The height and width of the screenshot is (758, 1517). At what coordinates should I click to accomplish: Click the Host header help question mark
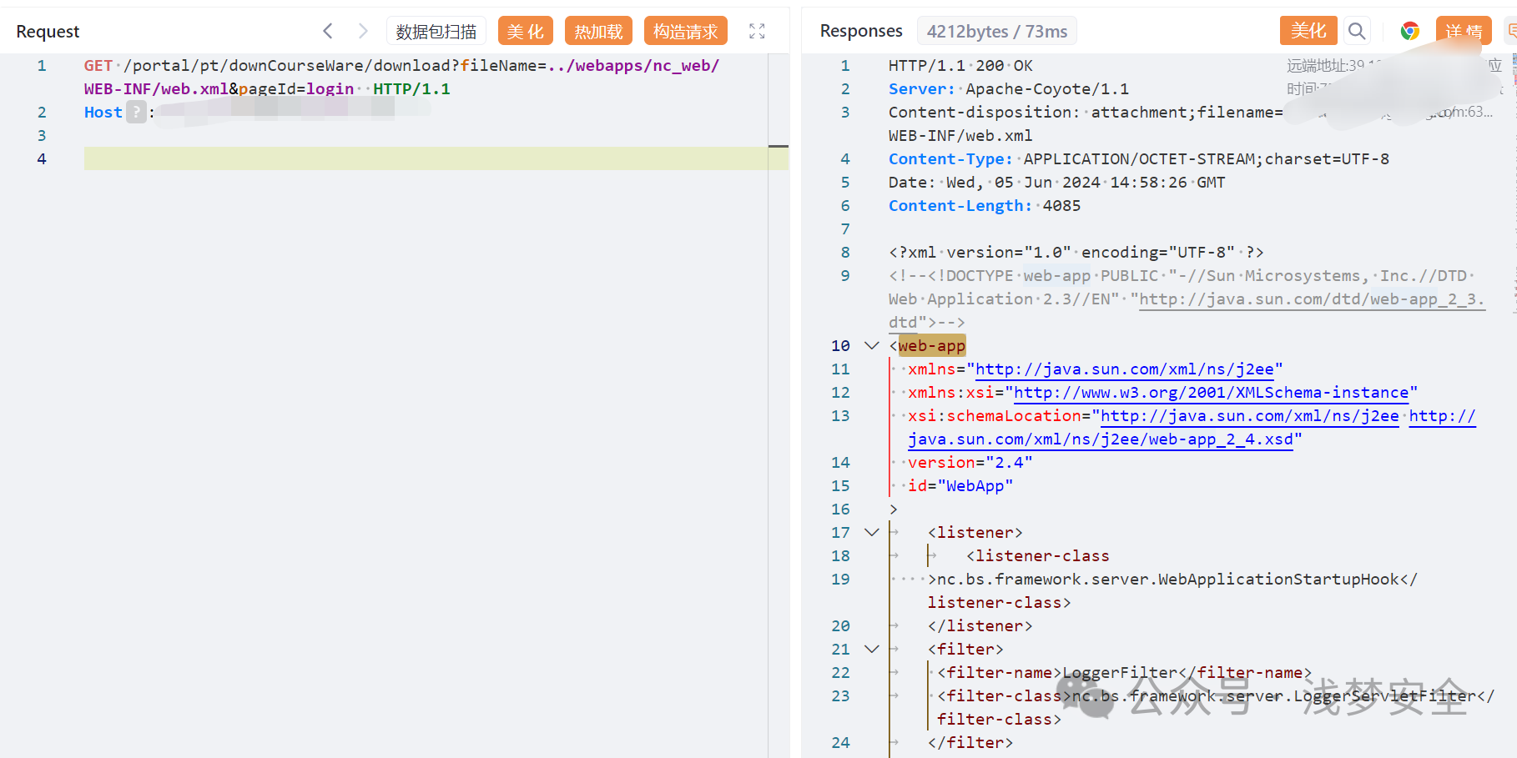pos(136,112)
